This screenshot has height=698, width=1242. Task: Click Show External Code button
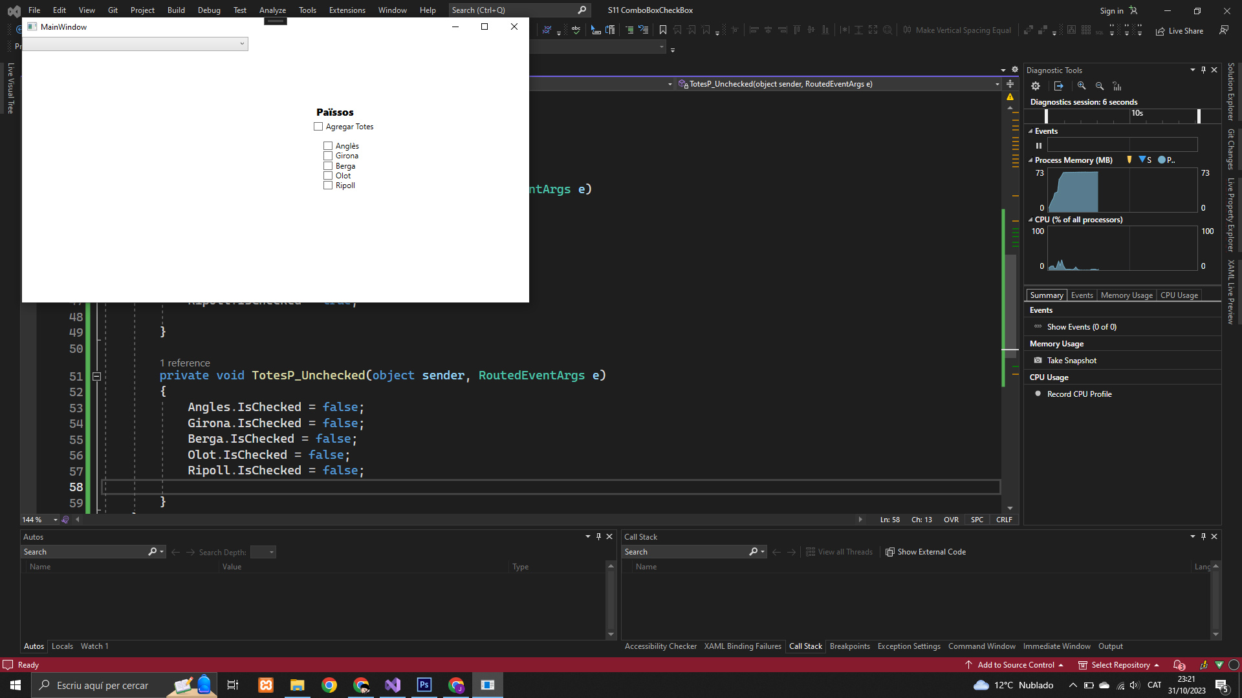pos(925,552)
